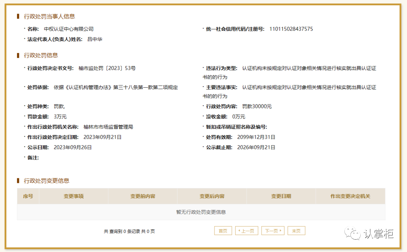
Task: Click validity date 2099年12月31日
Action: pyautogui.click(x=256, y=137)
